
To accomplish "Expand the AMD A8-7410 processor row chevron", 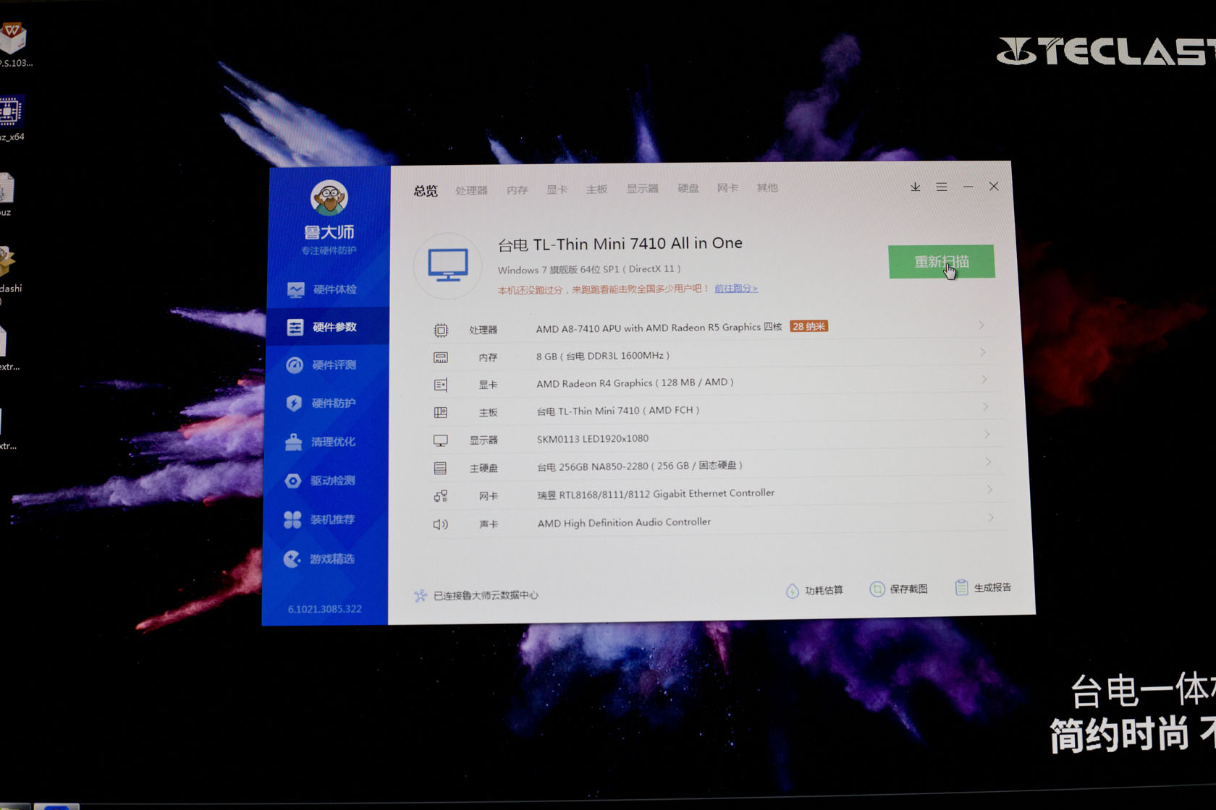I will pos(981,325).
